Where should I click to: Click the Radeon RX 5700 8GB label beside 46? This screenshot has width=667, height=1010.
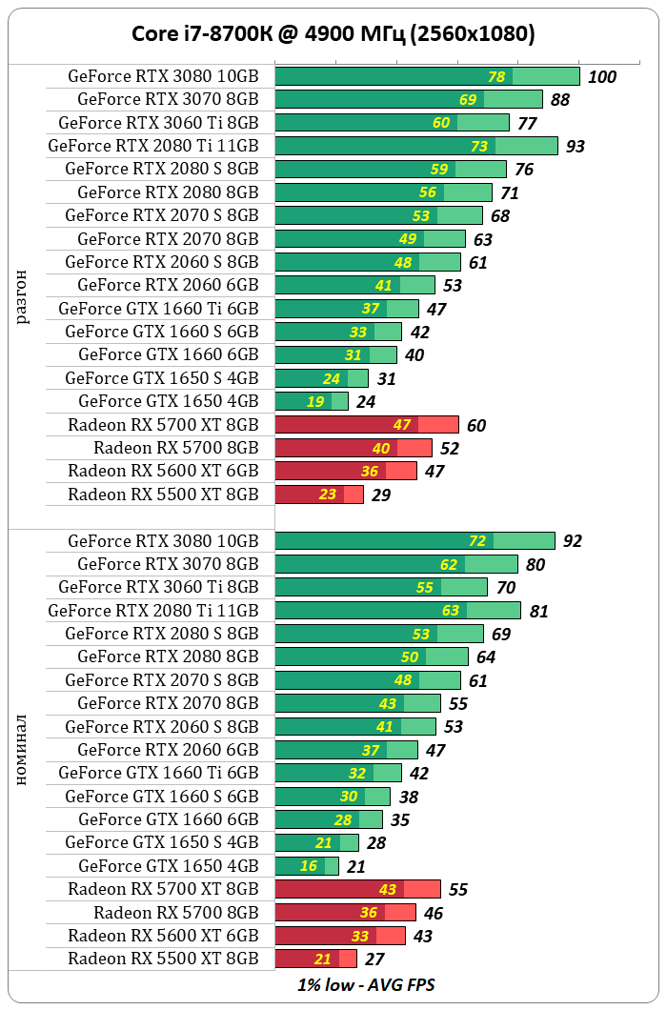(175, 913)
